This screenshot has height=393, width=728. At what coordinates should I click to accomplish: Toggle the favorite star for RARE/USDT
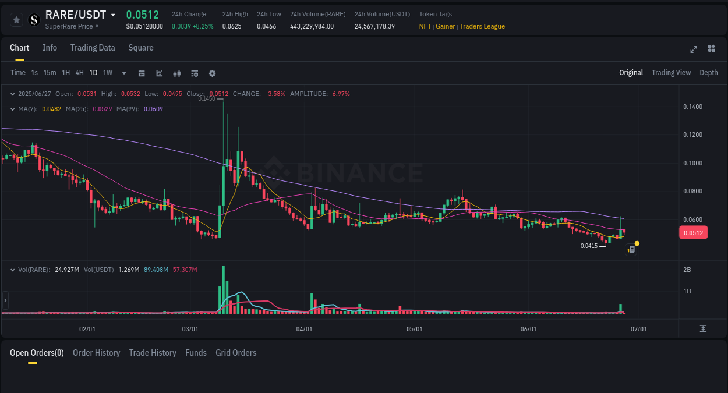pos(16,19)
